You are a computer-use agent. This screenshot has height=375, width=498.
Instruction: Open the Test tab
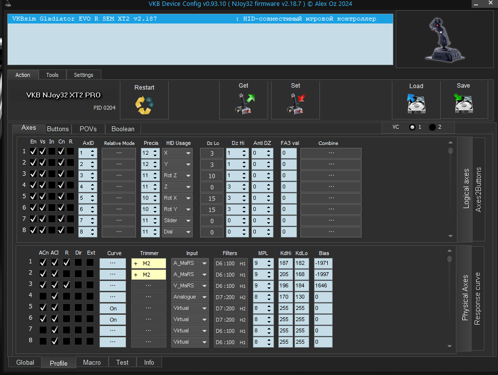coord(122,362)
